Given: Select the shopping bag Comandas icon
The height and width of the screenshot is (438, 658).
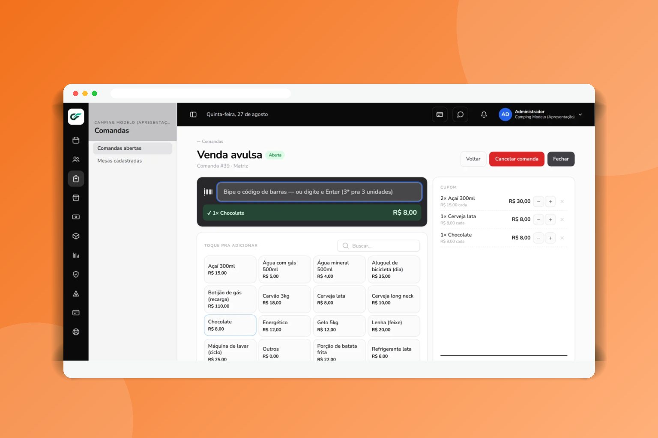Looking at the screenshot, I should click(76, 179).
